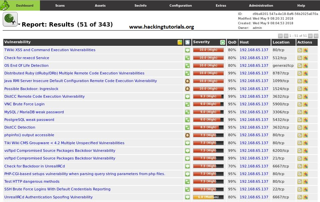Sort by the QoD column header

click(232, 42)
